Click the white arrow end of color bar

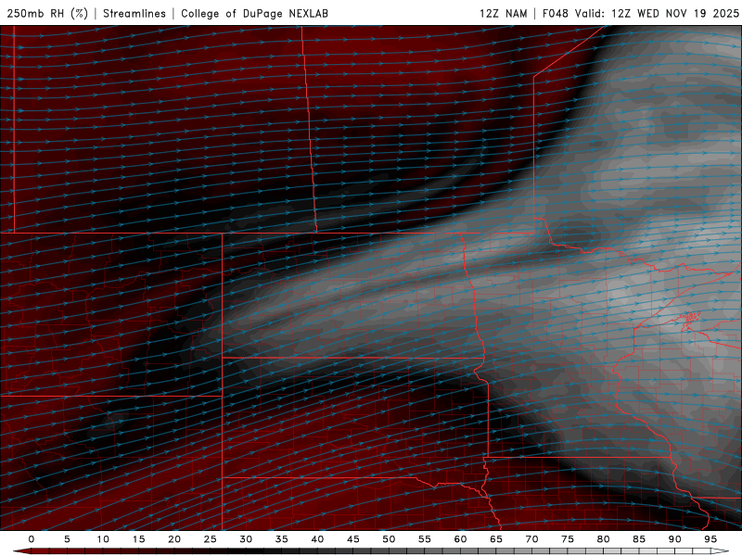click(x=720, y=551)
